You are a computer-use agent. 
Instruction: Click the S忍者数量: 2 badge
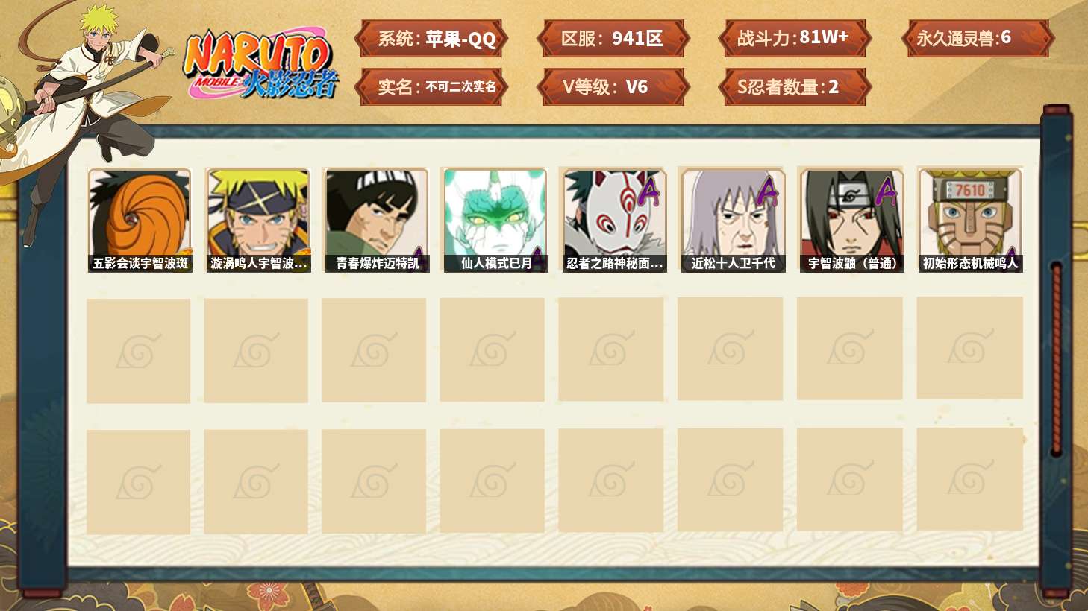tap(795, 87)
